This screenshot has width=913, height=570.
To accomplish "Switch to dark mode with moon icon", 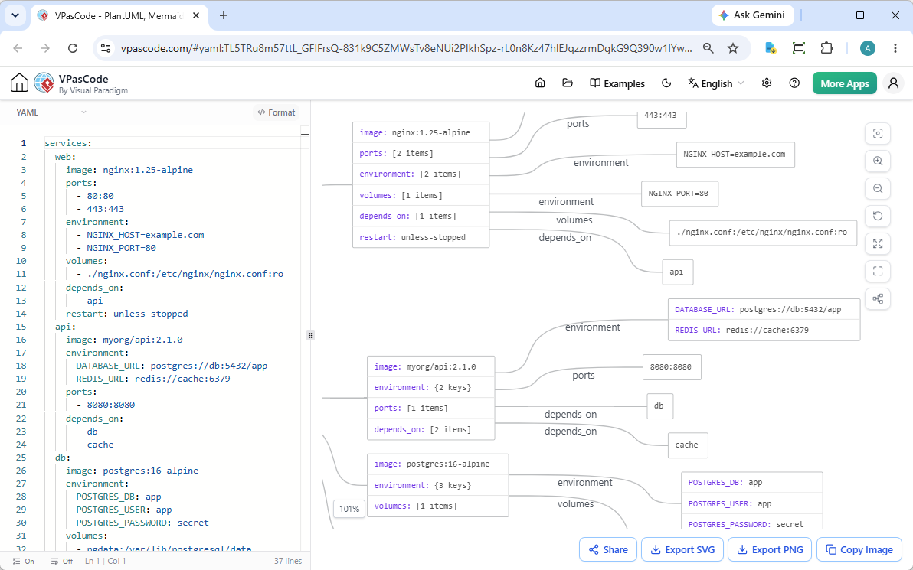I will pos(666,83).
